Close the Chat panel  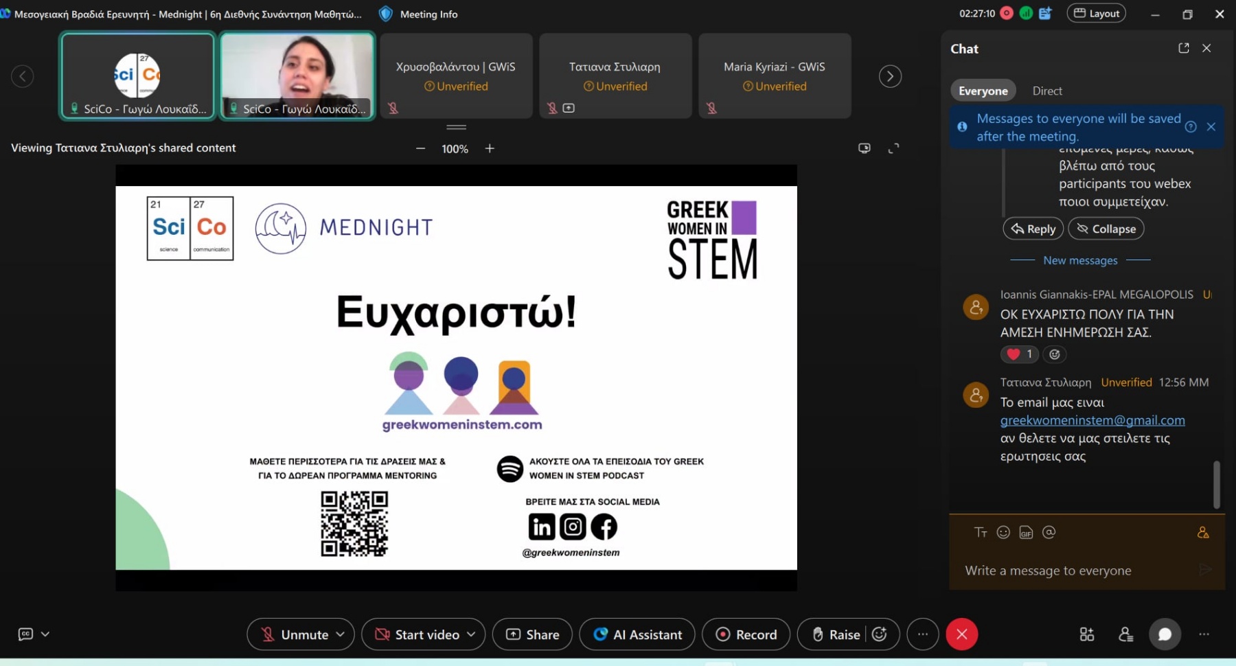point(1206,48)
